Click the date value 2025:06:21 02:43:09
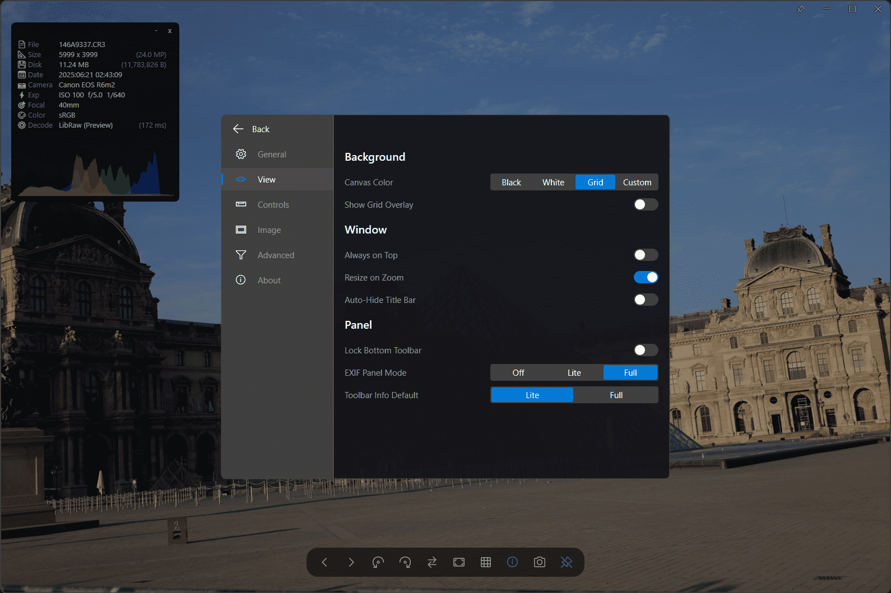Image resolution: width=891 pixels, height=593 pixels. pyautogui.click(x=90, y=74)
